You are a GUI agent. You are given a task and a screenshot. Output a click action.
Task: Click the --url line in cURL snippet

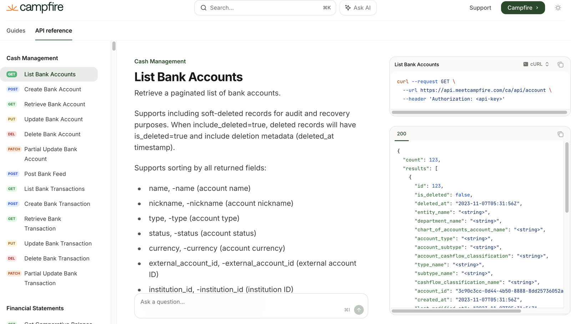click(477, 90)
